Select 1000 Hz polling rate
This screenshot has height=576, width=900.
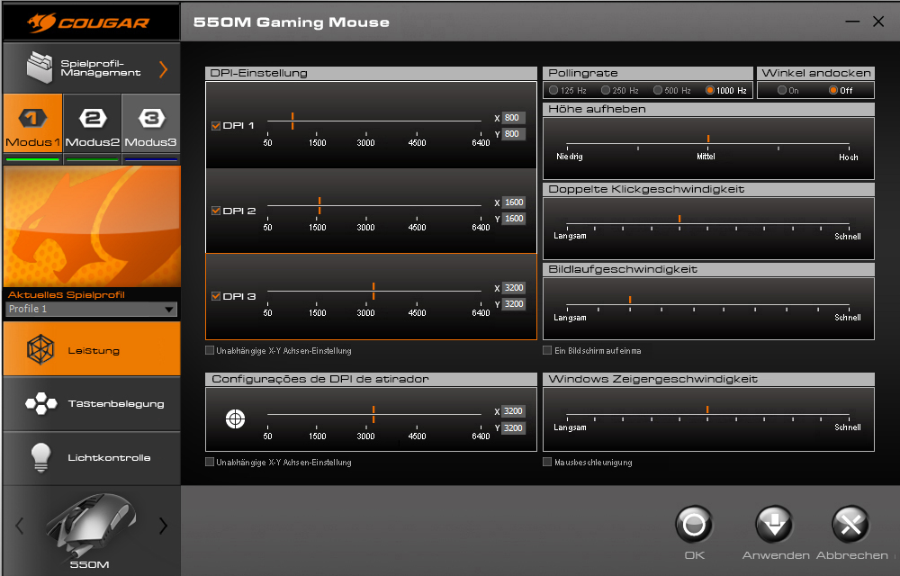pyautogui.click(x=710, y=90)
